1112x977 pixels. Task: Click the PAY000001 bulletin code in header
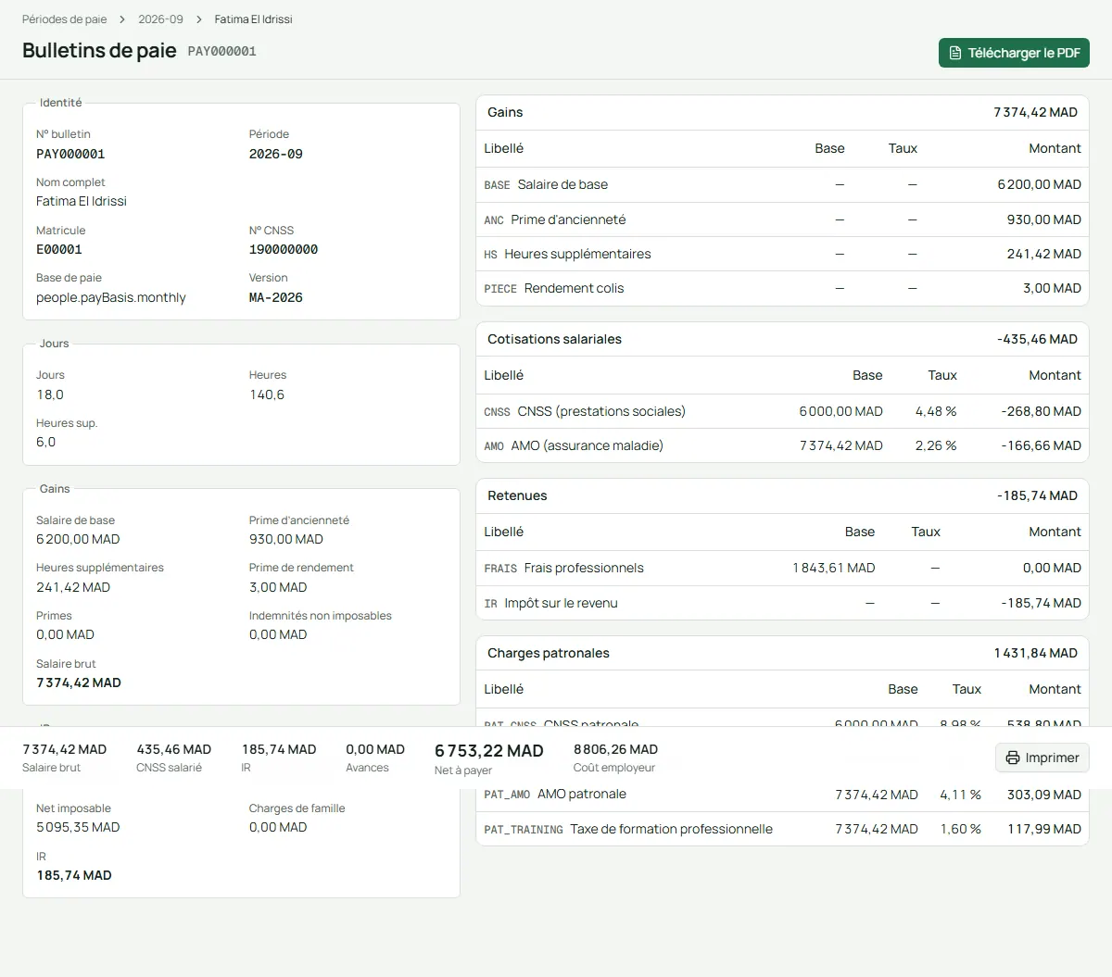(222, 52)
